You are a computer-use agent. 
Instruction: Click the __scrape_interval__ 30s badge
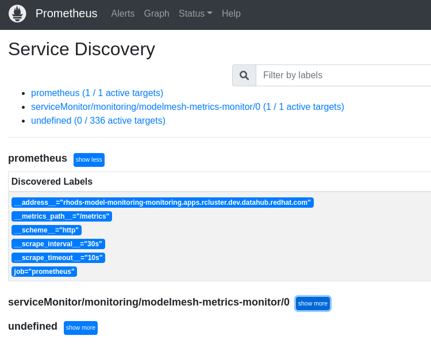[x=58, y=244]
